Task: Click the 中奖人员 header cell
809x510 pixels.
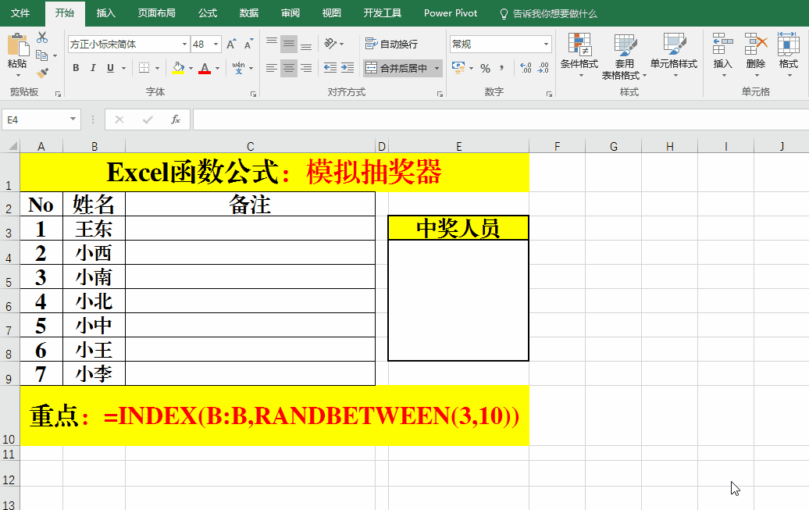Action: pos(458,228)
